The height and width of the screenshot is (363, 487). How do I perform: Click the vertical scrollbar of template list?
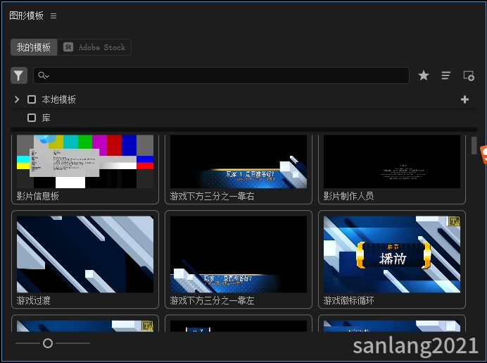[474, 145]
